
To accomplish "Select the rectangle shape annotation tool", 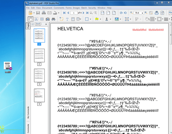I will [87, 19].
